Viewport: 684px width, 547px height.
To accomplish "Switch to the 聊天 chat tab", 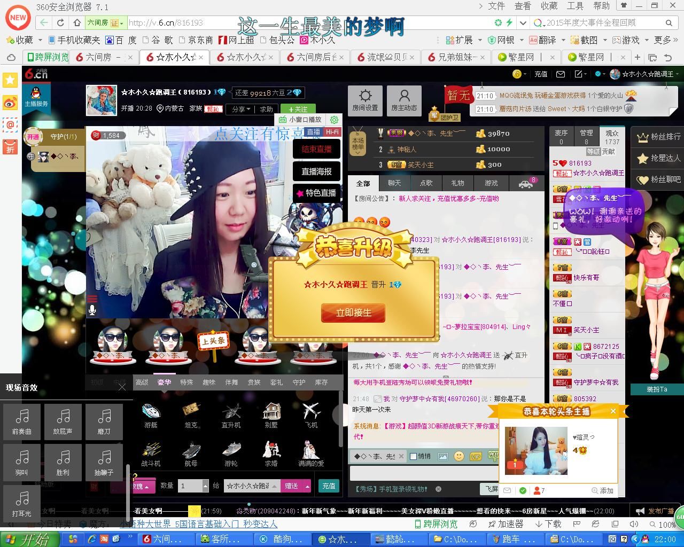I will click(394, 183).
